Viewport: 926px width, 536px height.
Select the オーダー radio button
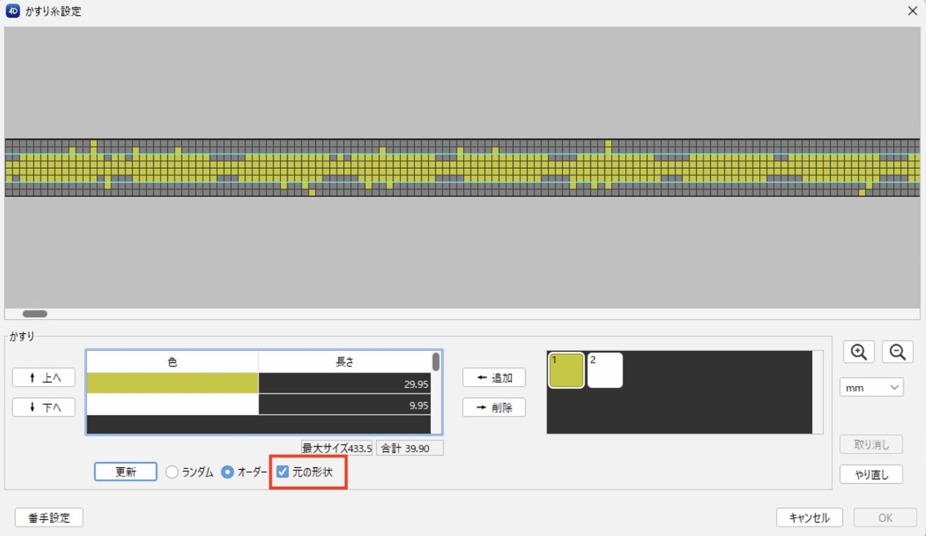coord(227,472)
